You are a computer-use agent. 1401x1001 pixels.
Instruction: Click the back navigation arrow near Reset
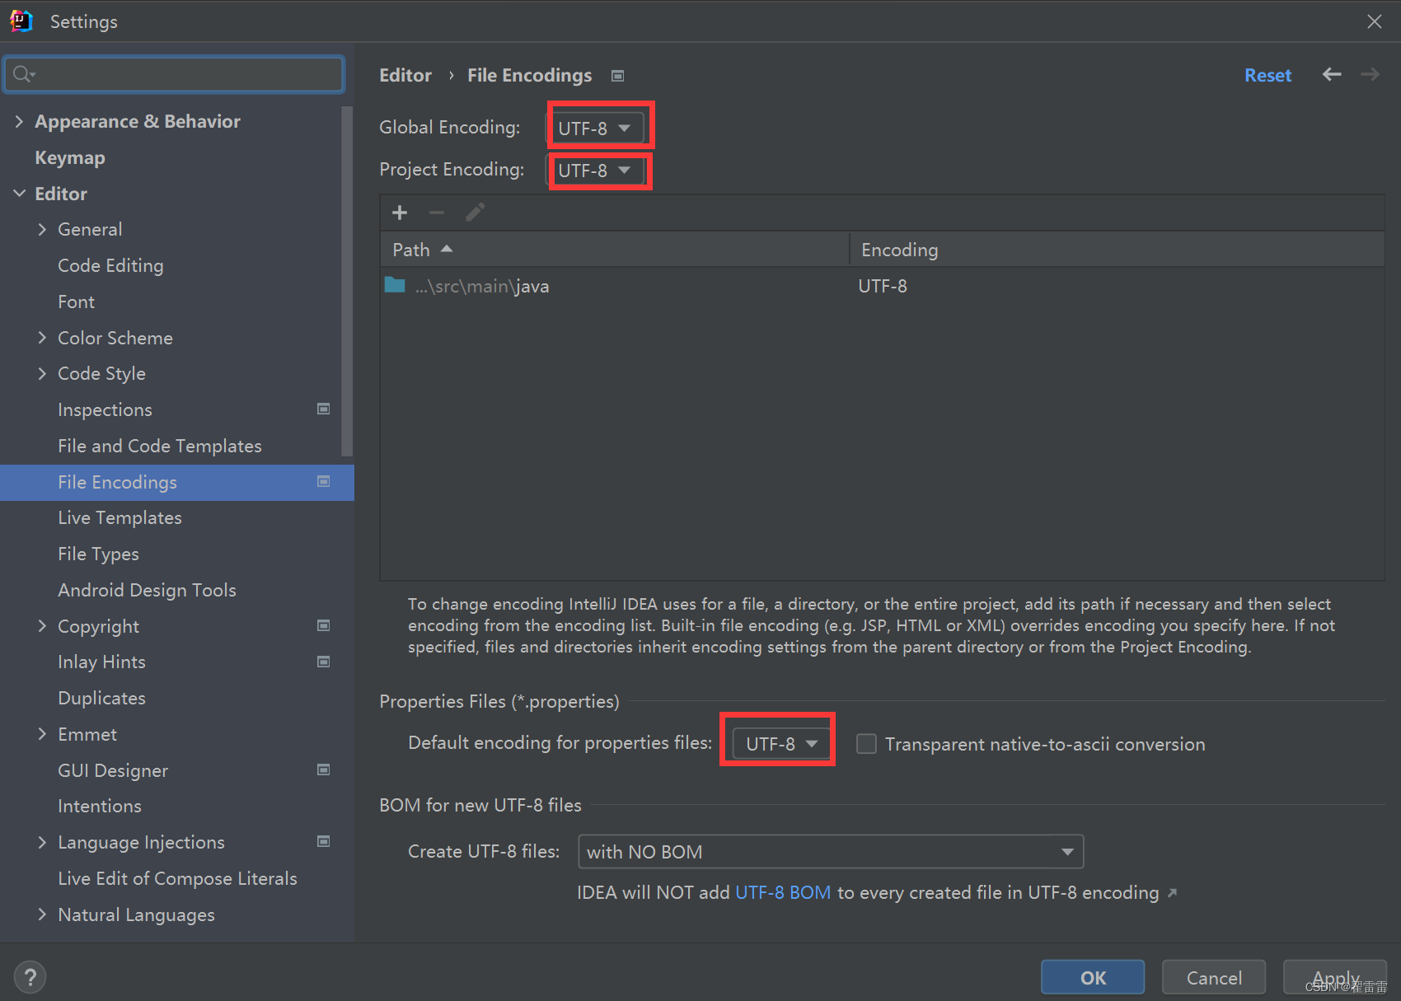(1332, 75)
